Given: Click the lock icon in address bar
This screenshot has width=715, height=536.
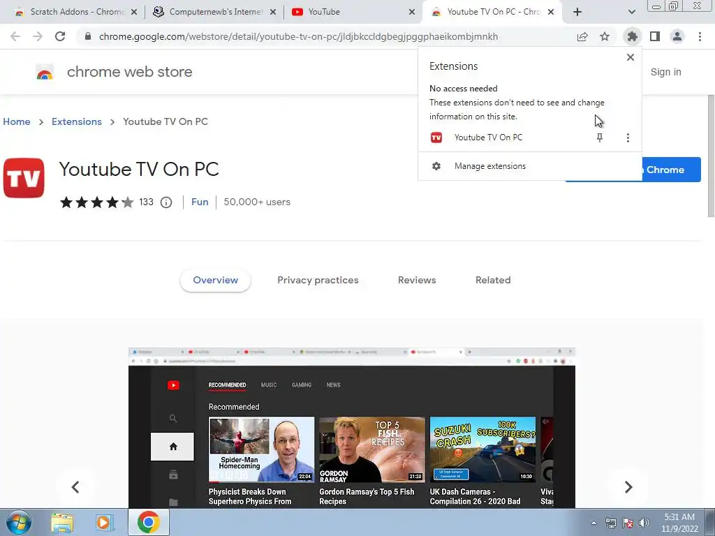Looking at the screenshot, I should 88,36.
